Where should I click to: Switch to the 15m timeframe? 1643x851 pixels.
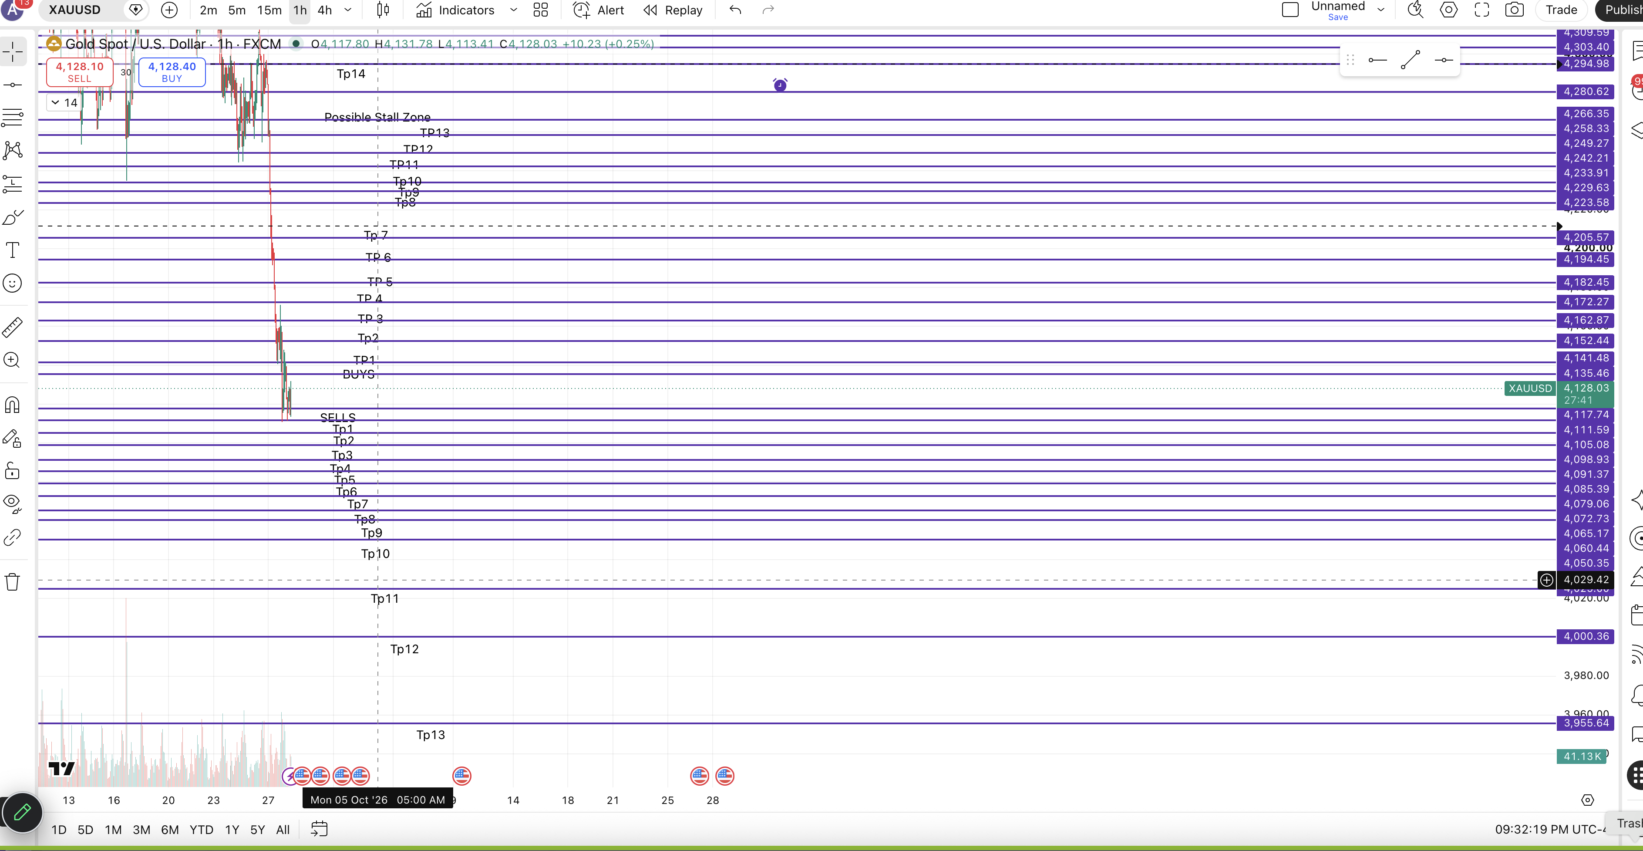coord(269,10)
